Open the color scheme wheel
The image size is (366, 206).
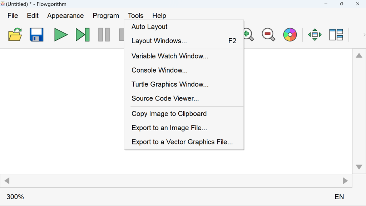pos(290,35)
